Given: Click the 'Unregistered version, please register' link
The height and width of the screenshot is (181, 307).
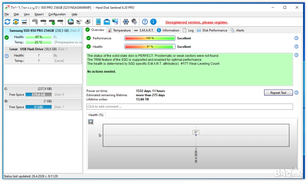Looking at the screenshot, I should (197, 22).
